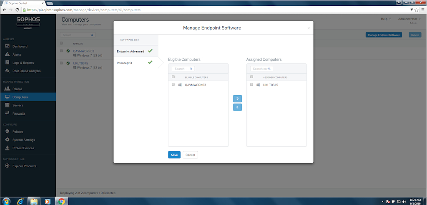Click the Servers icon in sidebar
This screenshot has width=427, height=205.
8,105
